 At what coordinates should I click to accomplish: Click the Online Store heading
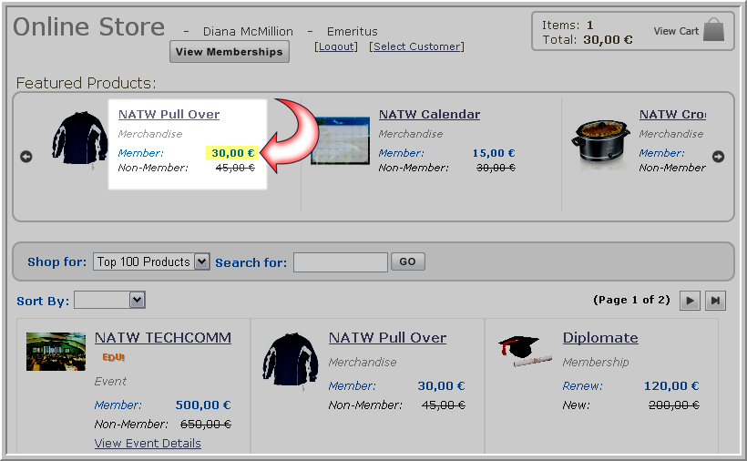88,26
